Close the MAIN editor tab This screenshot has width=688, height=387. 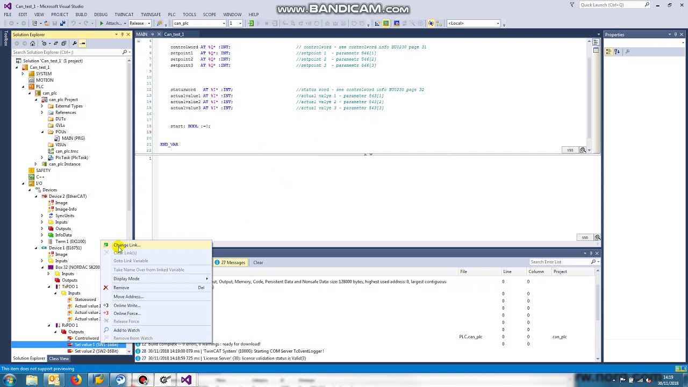click(159, 34)
